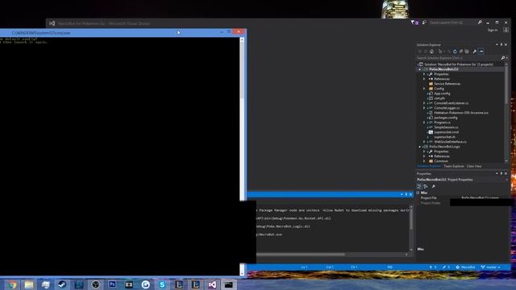The image size is (516, 290).
Task: Select the supersocket.sh file
Action: point(444,137)
